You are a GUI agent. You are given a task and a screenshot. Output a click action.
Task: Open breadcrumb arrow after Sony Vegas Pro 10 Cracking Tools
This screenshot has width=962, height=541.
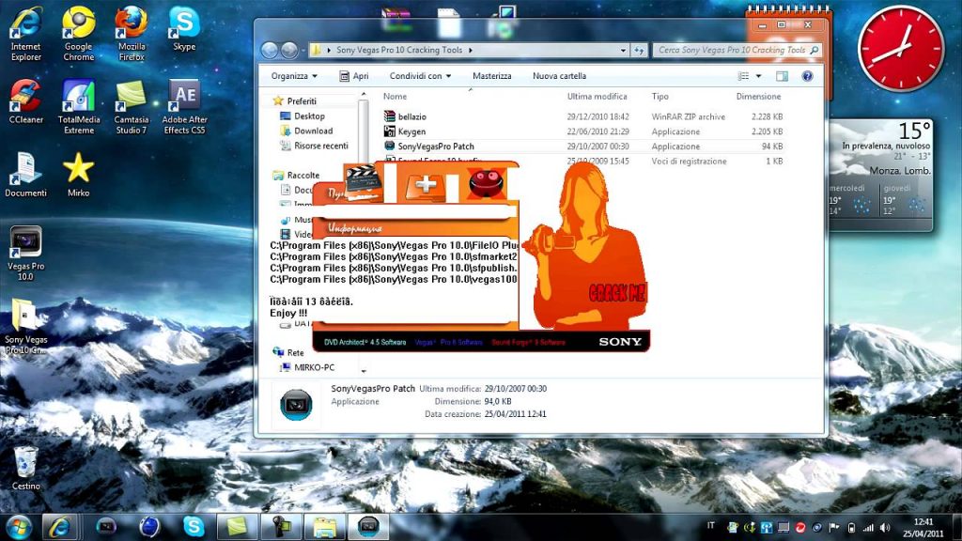coord(471,51)
